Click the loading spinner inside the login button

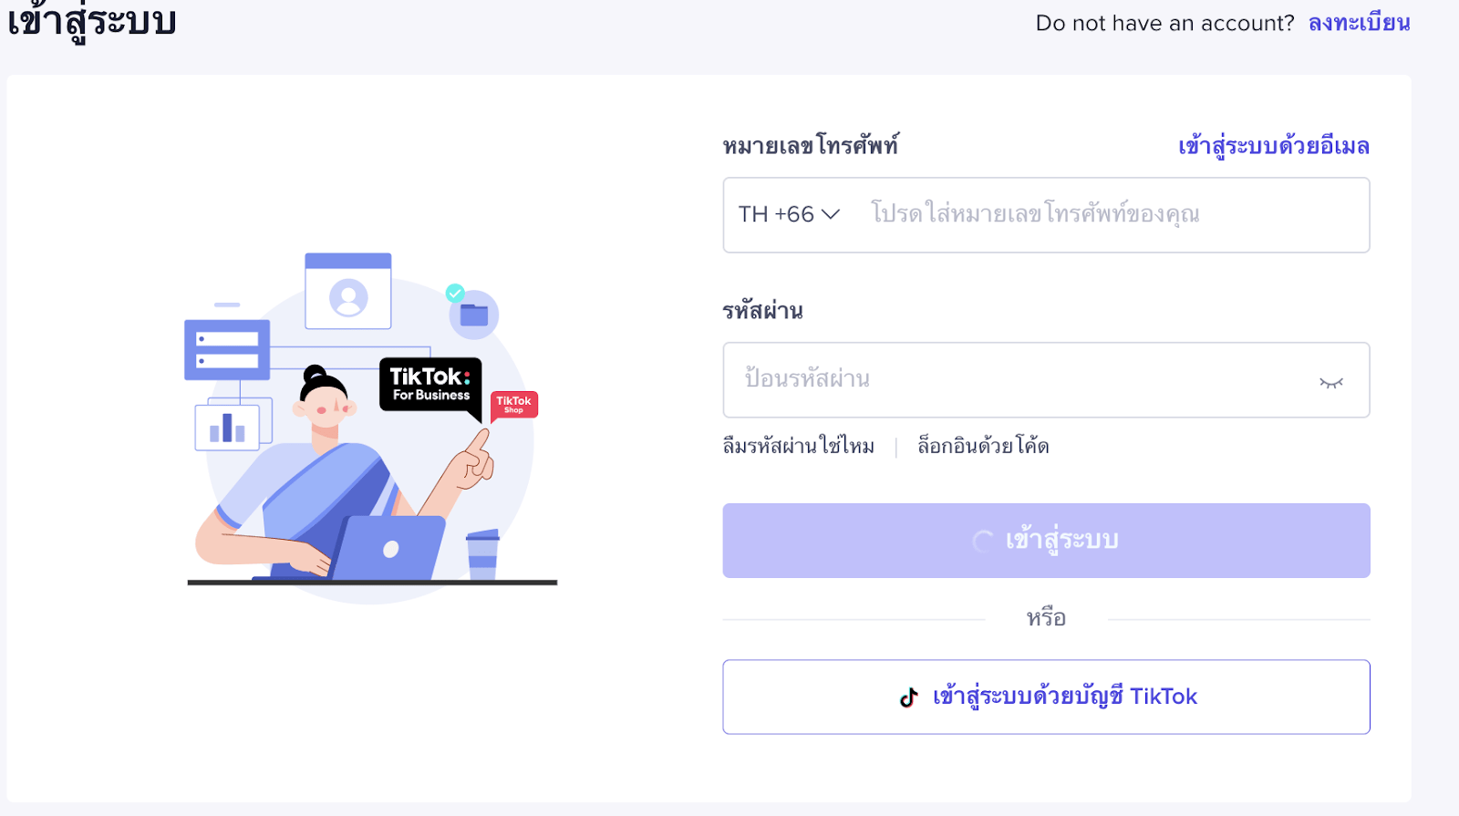point(983,542)
